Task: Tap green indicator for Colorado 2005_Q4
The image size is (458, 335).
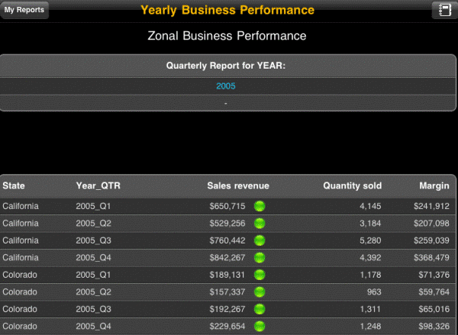Action: [x=260, y=327]
